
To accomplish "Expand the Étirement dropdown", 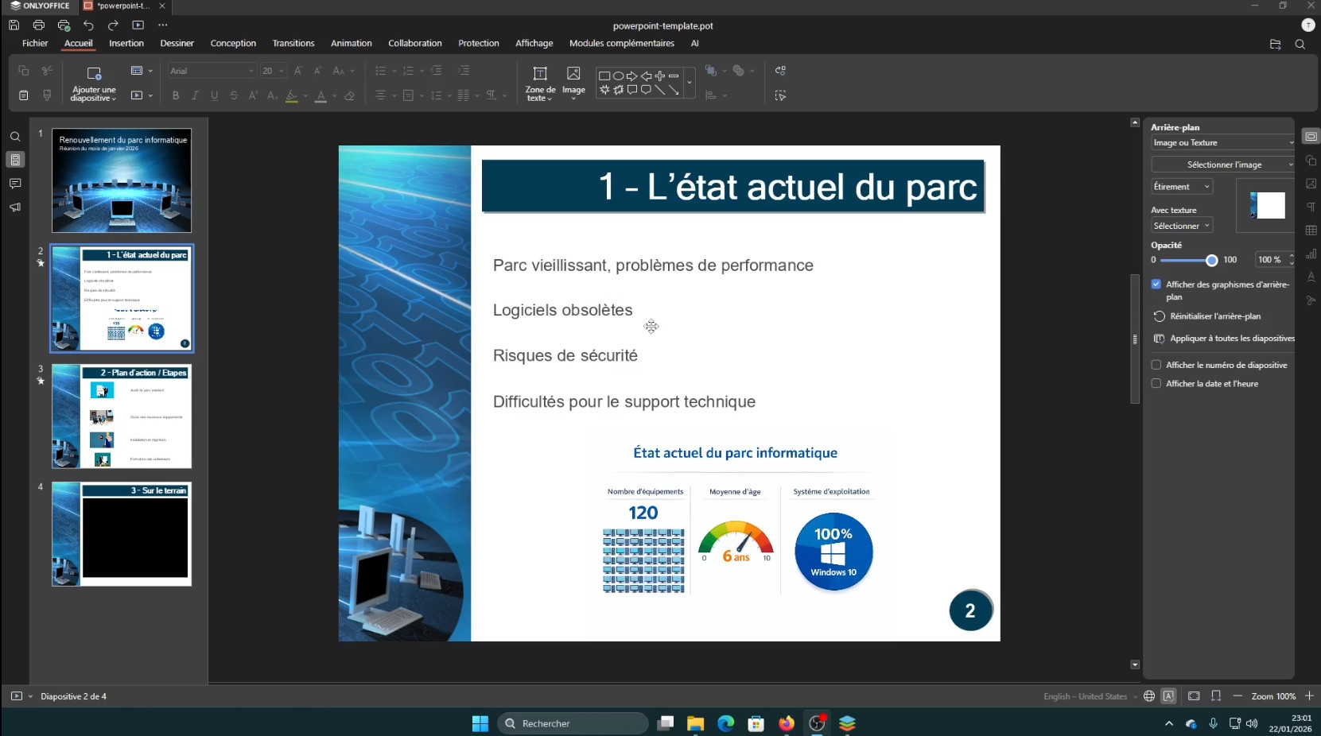I will point(1181,187).
